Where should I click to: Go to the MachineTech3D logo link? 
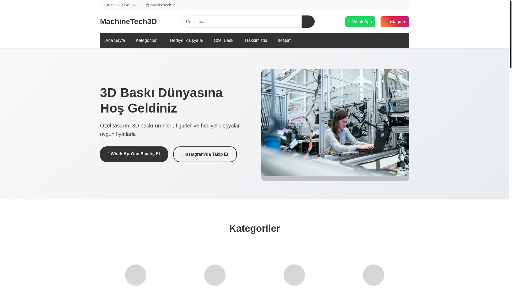(x=128, y=22)
